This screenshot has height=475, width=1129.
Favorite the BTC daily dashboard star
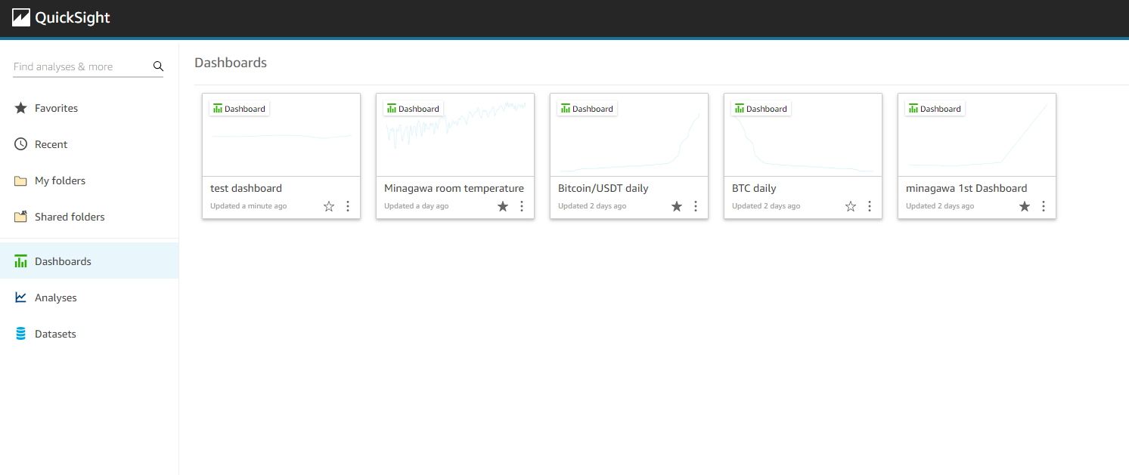(851, 206)
